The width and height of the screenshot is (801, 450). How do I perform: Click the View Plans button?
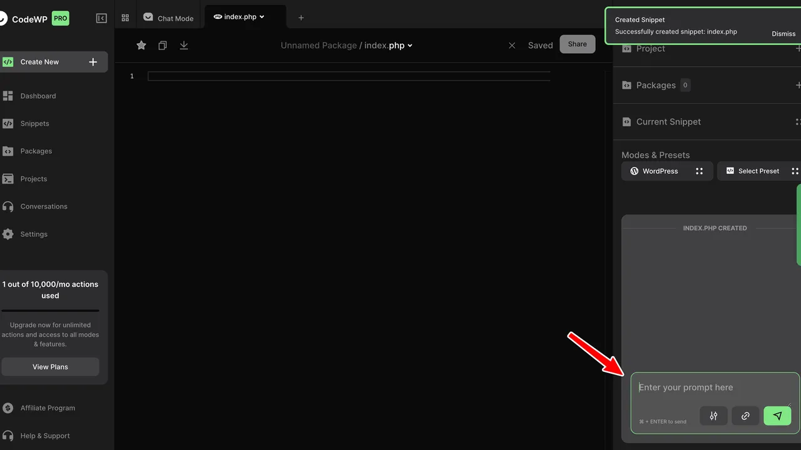[50, 367]
